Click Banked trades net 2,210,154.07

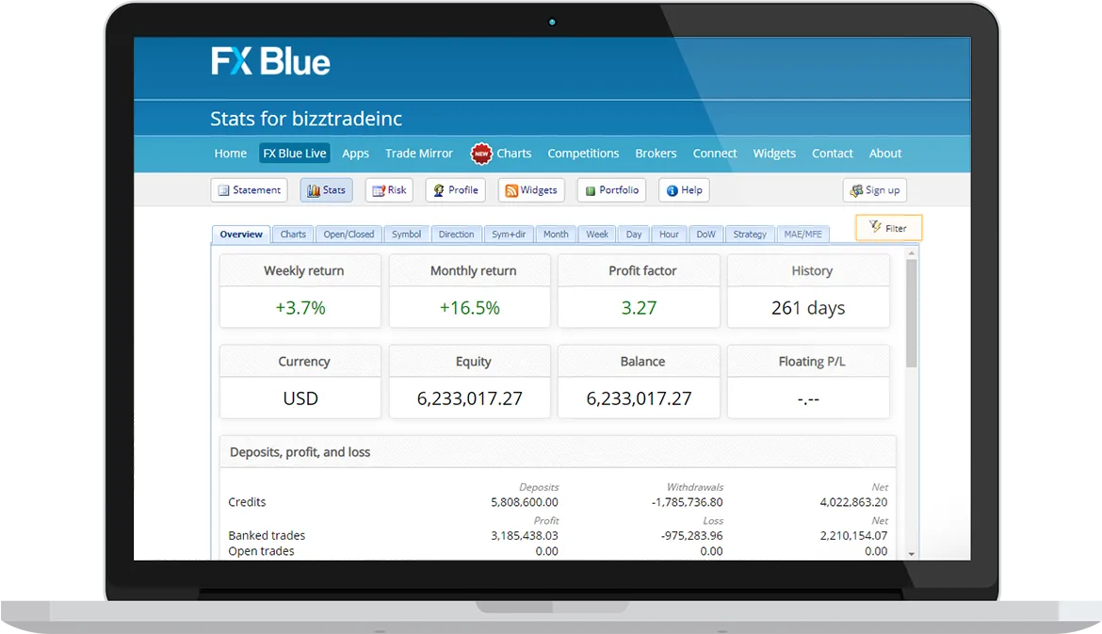tap(853, 535)
